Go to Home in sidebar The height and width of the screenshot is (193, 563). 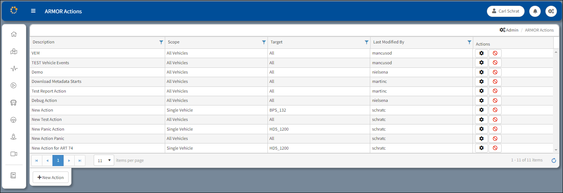[14, 34]
